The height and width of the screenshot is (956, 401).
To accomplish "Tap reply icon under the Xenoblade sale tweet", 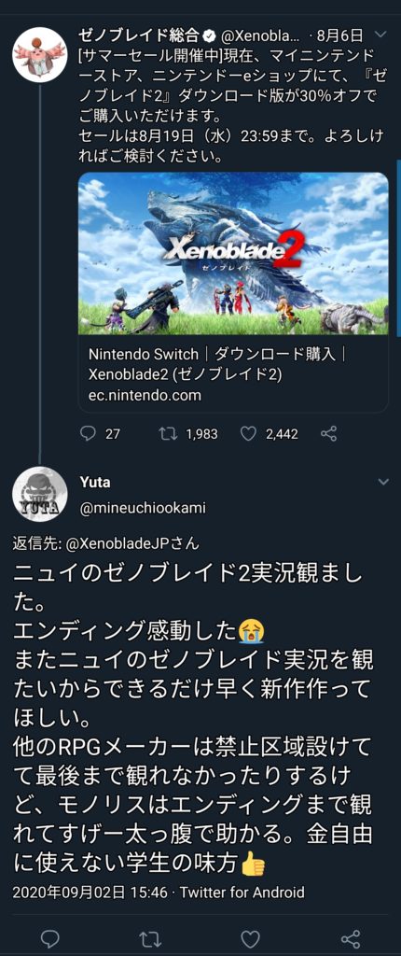I will pyautogui.click(x=89, y=433).
